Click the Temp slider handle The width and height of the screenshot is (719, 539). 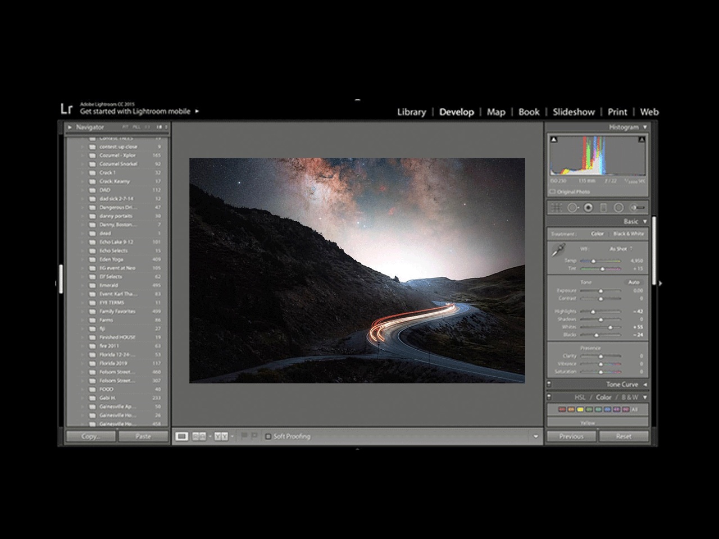[x=593, y=261]
